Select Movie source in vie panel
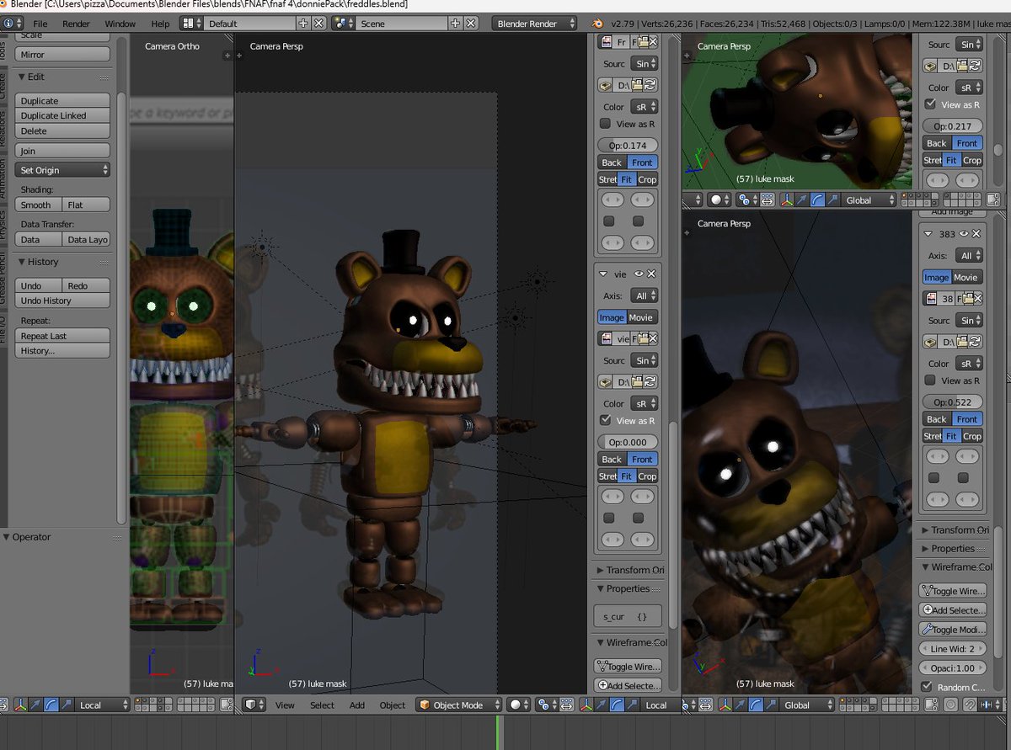 pos(643,317)
